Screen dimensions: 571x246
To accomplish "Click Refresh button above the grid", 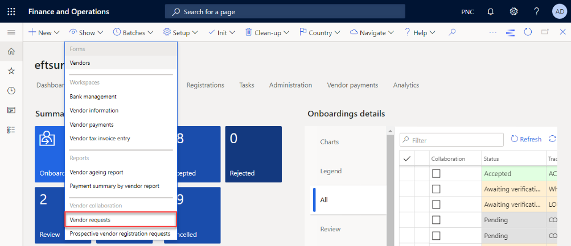I will coord(526,139).
